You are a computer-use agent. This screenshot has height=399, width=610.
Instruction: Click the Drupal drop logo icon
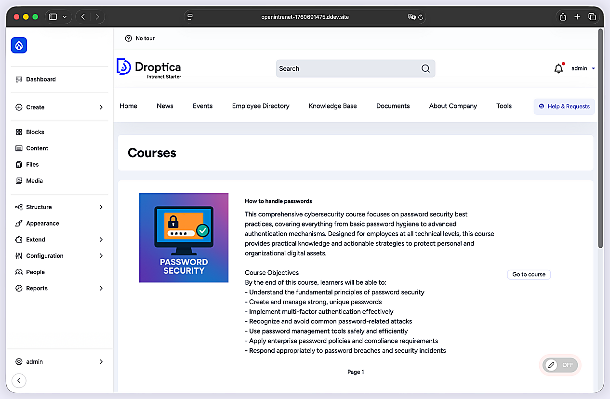pyautogui.click(x=19, y=45)
